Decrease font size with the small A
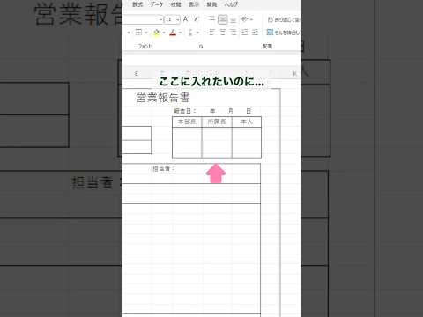This screenshot has height=317, width=423. (197, 19)
